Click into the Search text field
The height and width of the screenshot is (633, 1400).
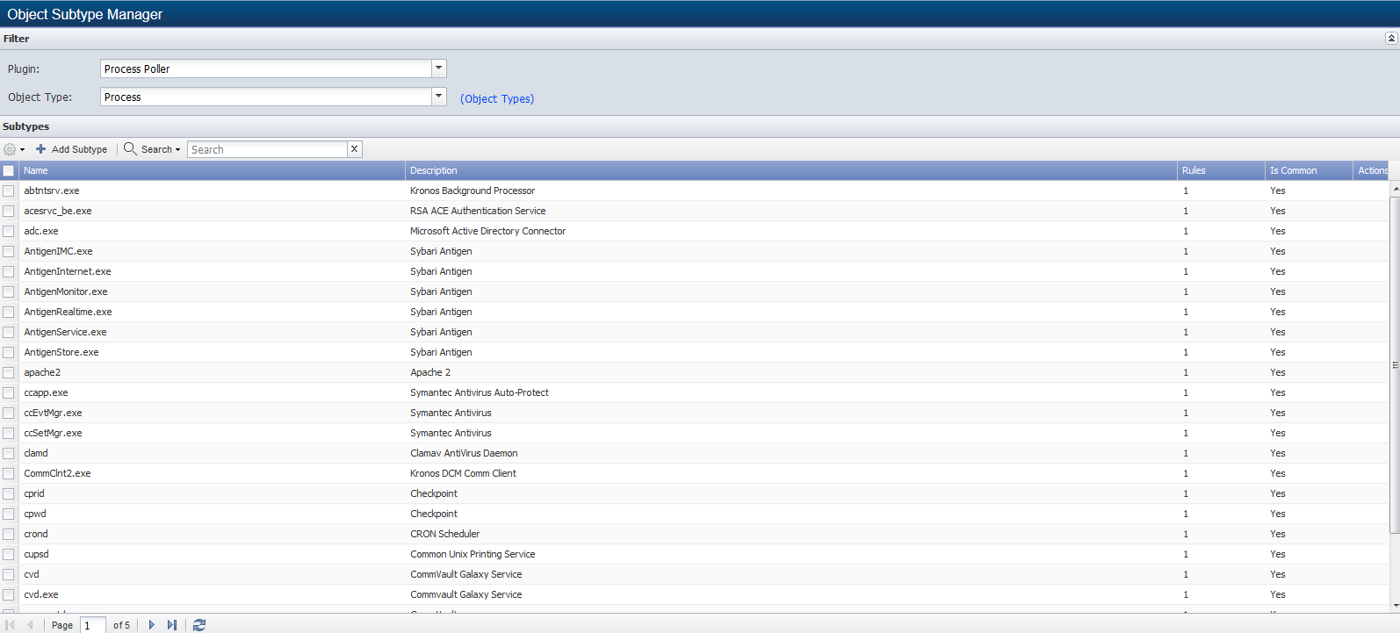pos(267,149)
